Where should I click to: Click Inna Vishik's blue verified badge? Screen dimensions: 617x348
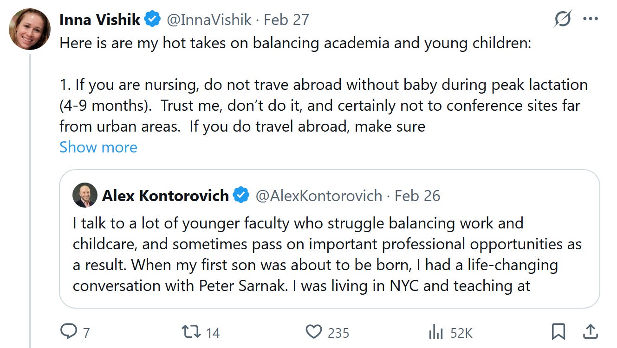[x=152, y=19]
